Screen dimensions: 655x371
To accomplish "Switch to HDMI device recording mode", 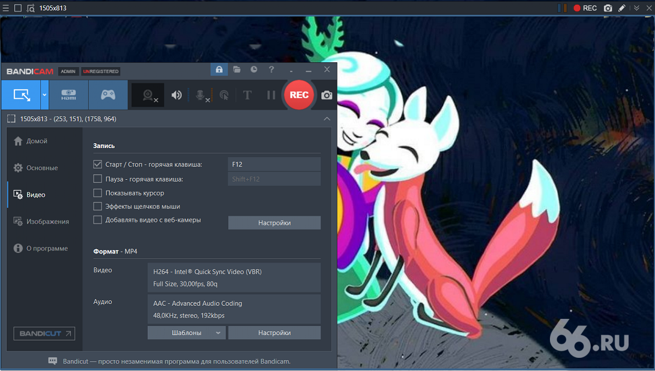I will point(68,95).
